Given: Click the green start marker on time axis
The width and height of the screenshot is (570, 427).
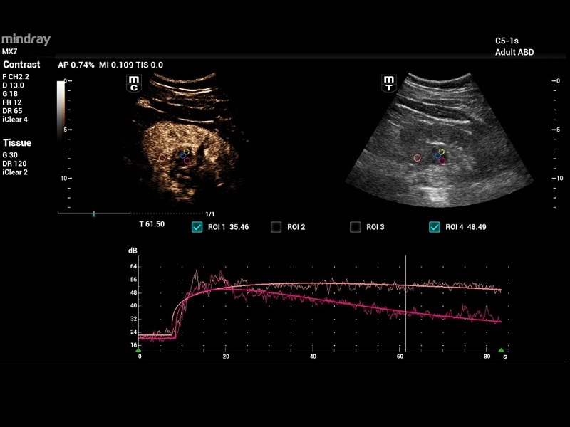Looking at the screenshot, I should pyautogui.click(x=139, y=350).
